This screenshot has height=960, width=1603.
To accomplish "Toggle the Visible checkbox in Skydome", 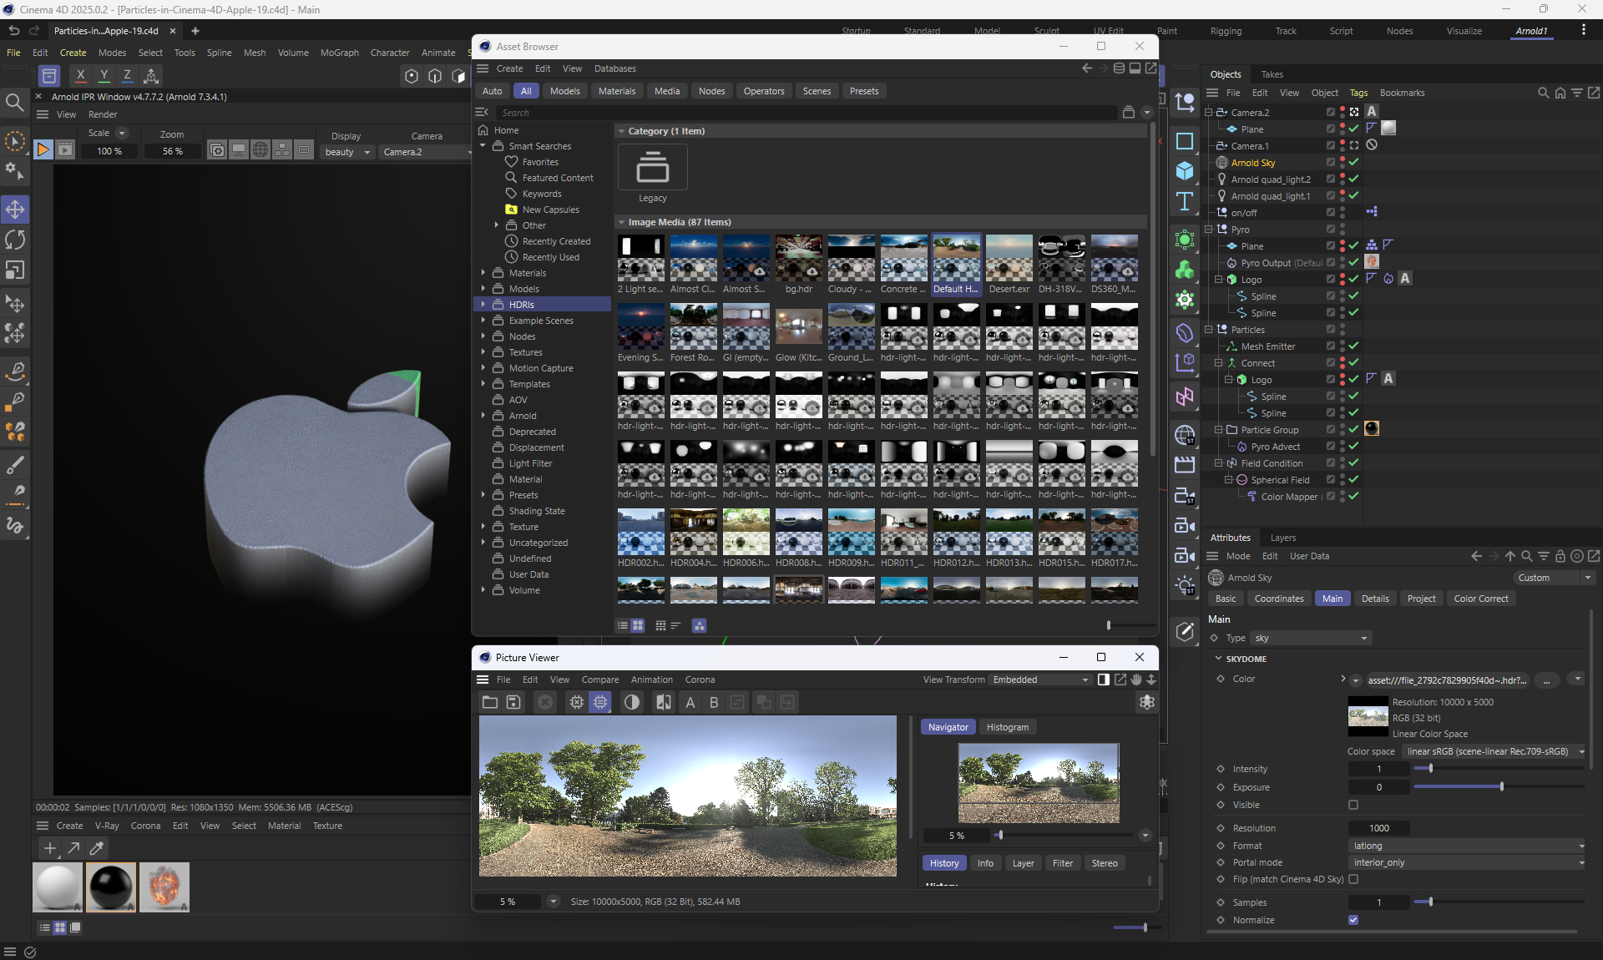I will pyautogui.click(x=1353, y=805).
